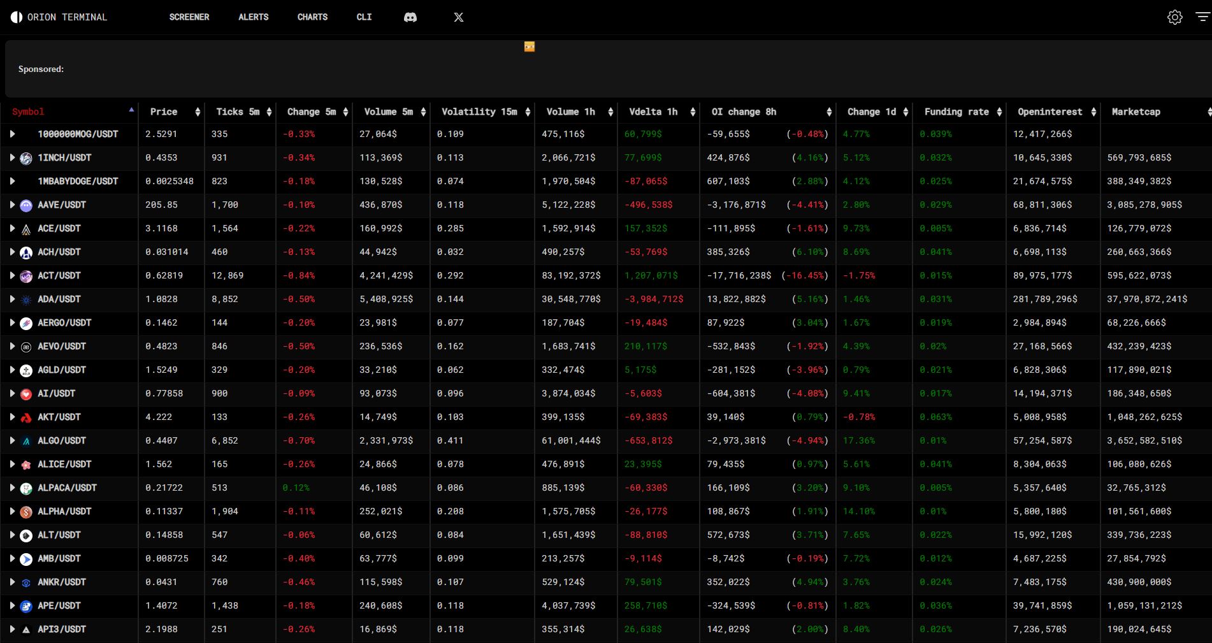Open the SCREENER tab
Screen dimensions: 1212x643
coord(189,17)
